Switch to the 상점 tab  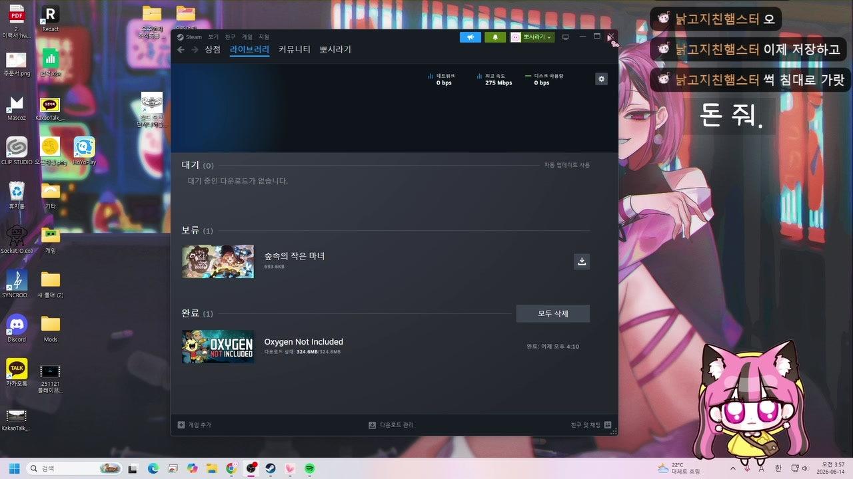click(213, 50)
